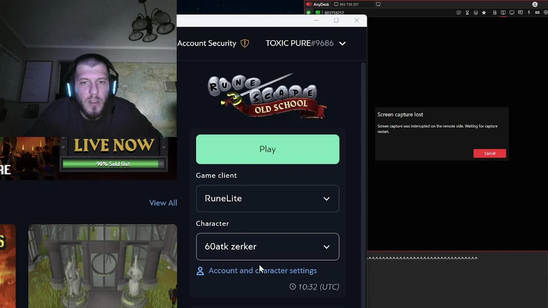Viewport: 548px width, 308px height.
Task: Open Account Security settings
Action: tap(207, 43)
